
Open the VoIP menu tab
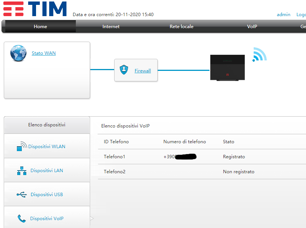click(x=252, y=27)
